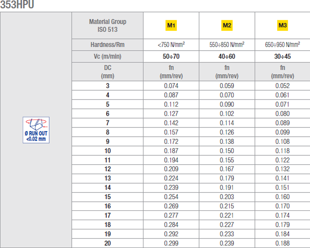Select the 30÷45 cutting speed value

click(282, 56)
